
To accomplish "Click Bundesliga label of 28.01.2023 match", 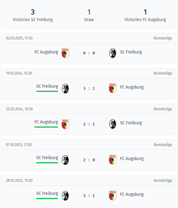I will click(163, 181).
